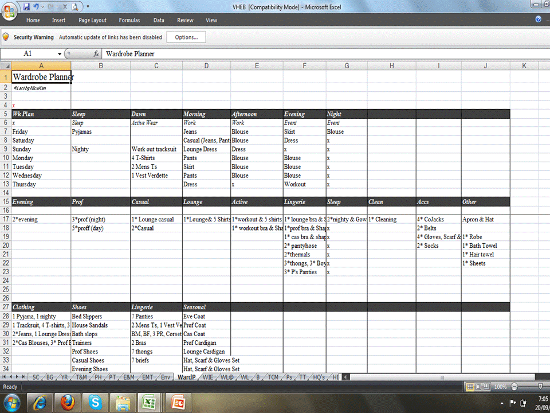Select the cell reading Work out tracksuit
Viewport: 550px width, 413px height.
156,149
